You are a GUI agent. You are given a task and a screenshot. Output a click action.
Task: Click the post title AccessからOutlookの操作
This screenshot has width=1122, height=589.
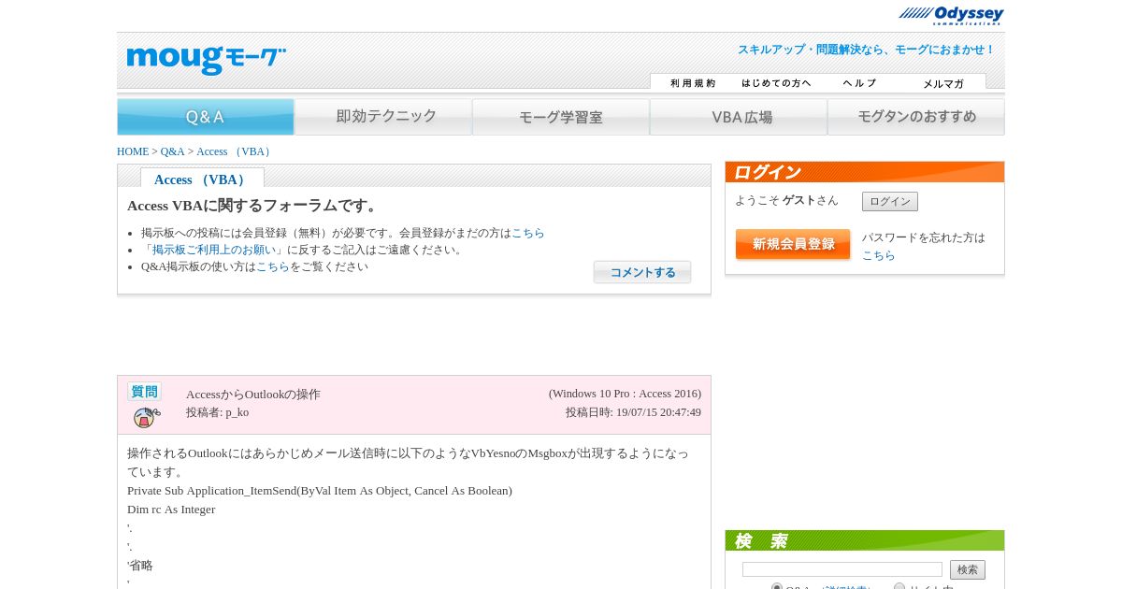253,395
